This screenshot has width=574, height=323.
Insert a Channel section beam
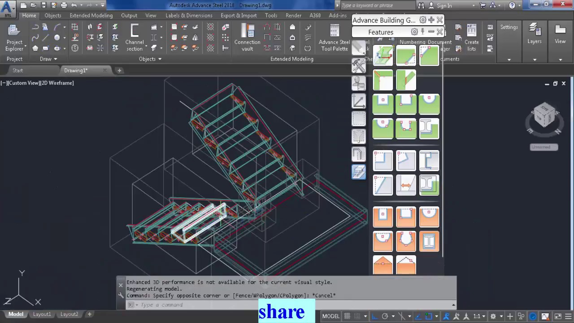pyautogui.click(x=135, y=37)
